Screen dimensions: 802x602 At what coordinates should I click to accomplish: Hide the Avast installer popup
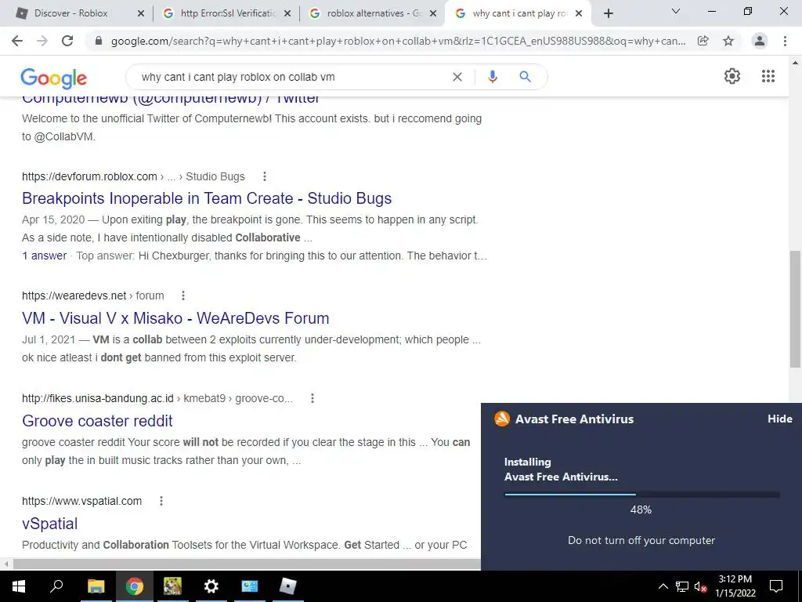pos(779,419)
